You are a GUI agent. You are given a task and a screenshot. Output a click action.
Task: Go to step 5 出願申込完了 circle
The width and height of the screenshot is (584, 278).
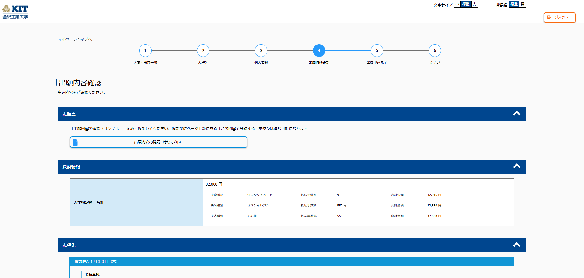377,51
